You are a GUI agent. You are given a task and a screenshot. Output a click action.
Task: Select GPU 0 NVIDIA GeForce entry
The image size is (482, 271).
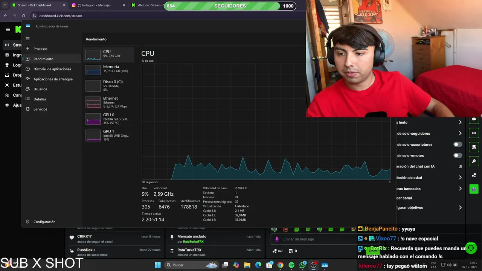pos(109,119)
